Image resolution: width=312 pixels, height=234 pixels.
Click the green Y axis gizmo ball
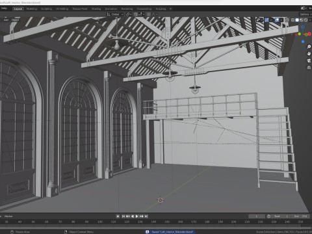click(300, 34)
